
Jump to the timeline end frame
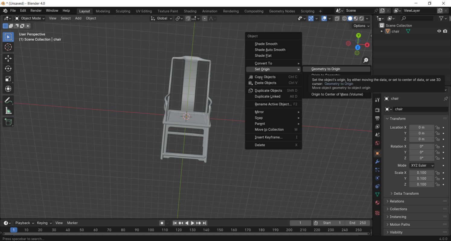(204, 223)
